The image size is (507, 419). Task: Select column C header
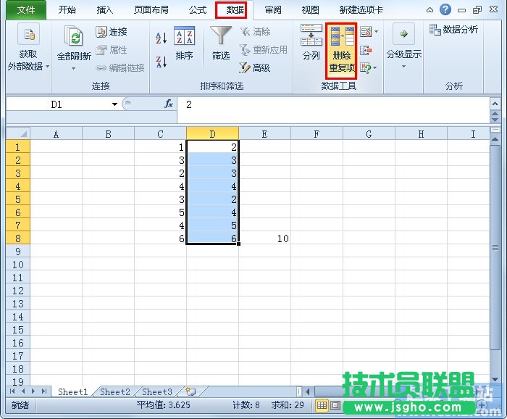(x=160, y=133)
